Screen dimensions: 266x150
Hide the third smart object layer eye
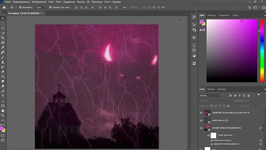(x=201, y=128)
